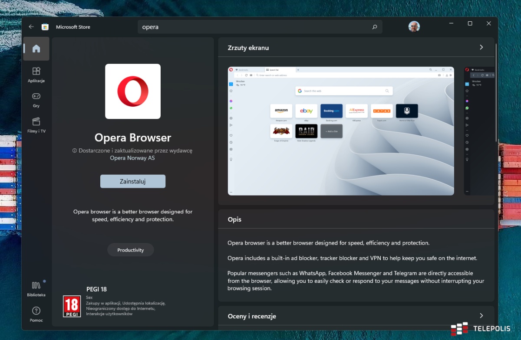Open the first Opera light screenshot

click(341, 131)
